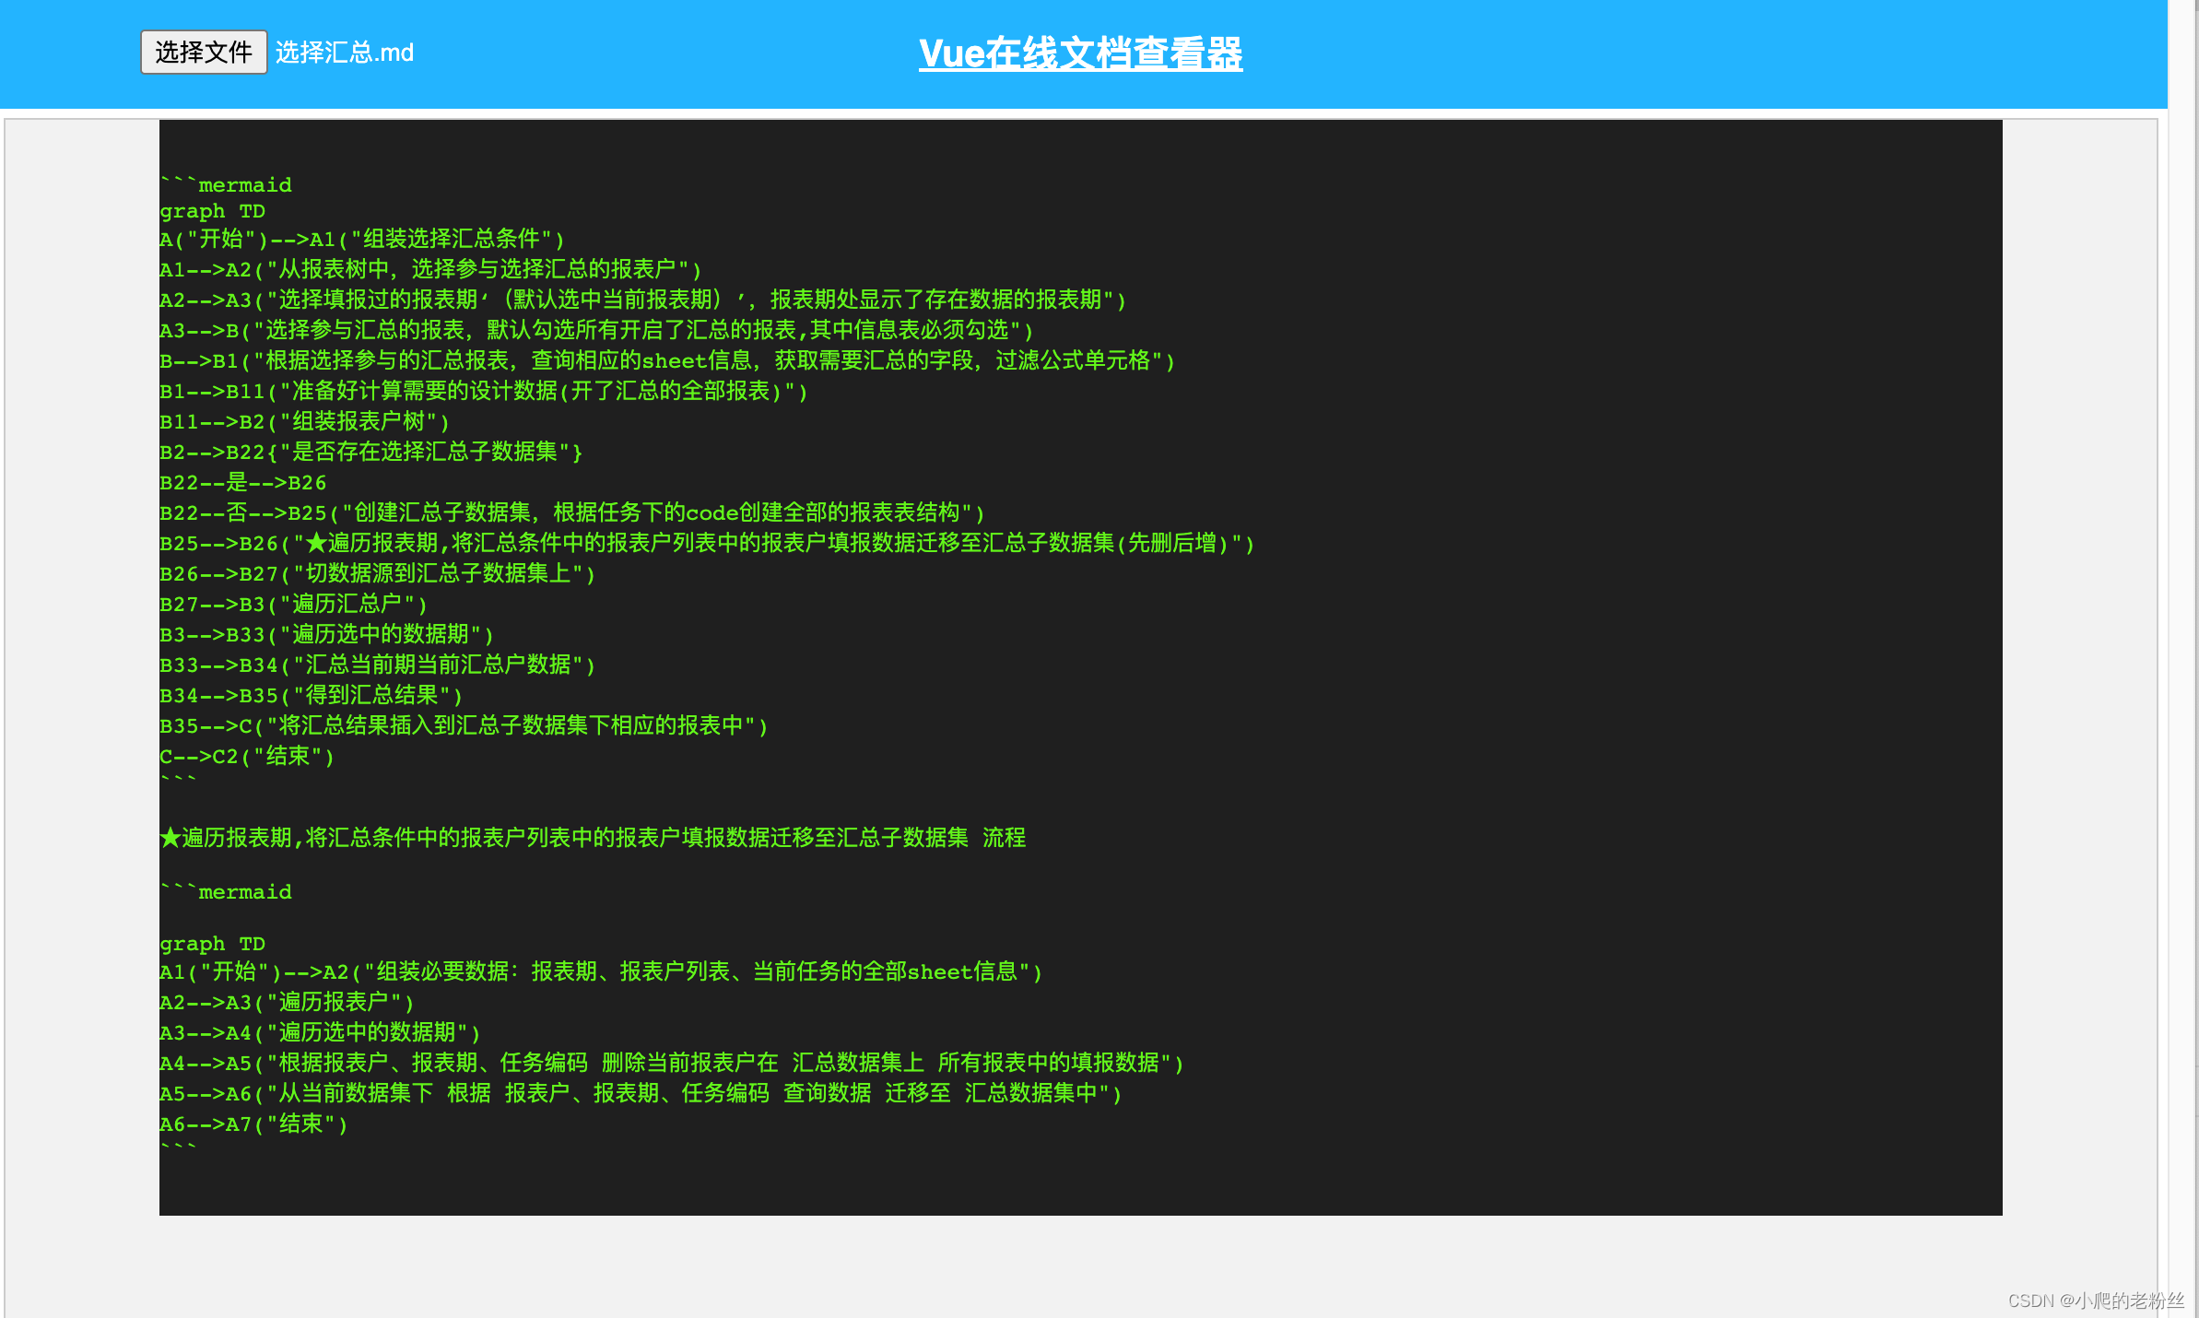Screen dimensions: 2199x1318
Task: Click the 选择文件 file chooser button
Action: (x=204, y=53)
